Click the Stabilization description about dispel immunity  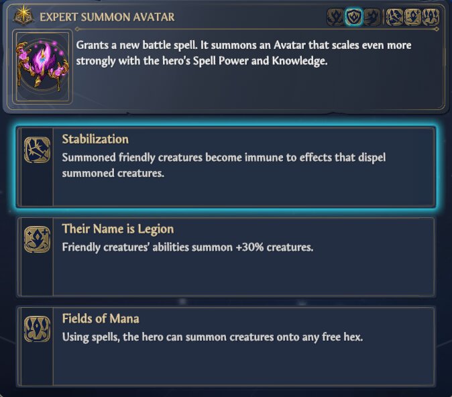click(224, 165)
